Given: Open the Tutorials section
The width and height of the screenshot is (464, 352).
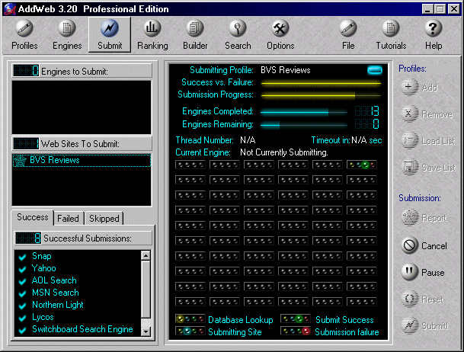Looking at the screenshot, I should click(391, 35).
